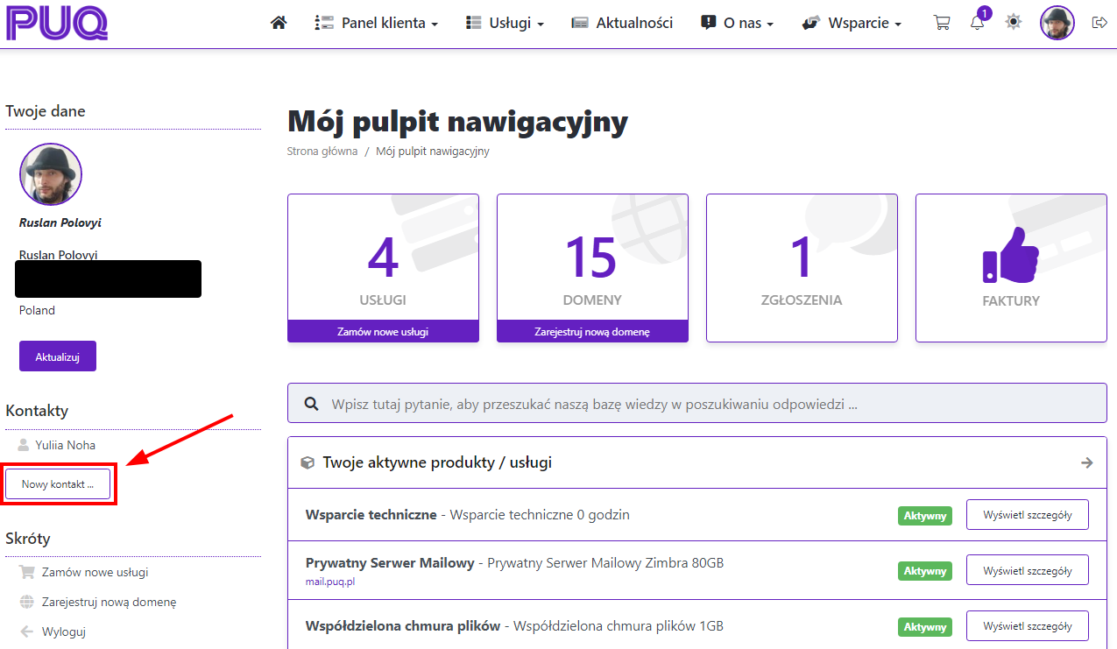Select Wyloguj in the Skróty sidebar
Screen dimensions: 1117x649
63,631
